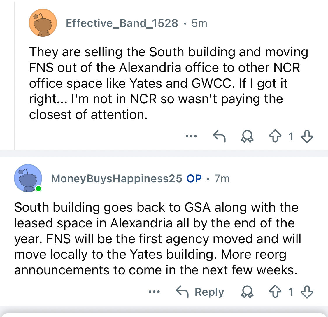Screen dimensions: 328x317
Task: Open more options for Effective_Band_1528's comment
Action: (x=191, y=136)
